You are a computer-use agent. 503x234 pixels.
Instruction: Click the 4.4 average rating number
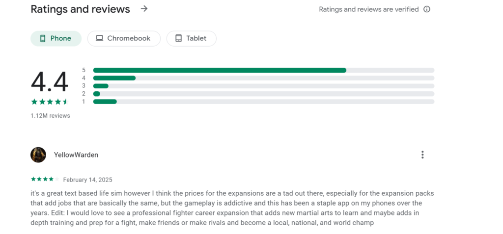pos(50,82)
